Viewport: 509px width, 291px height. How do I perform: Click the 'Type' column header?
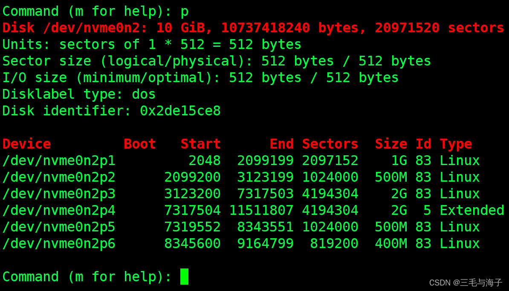pyautogui.click(x=456, y=144)
